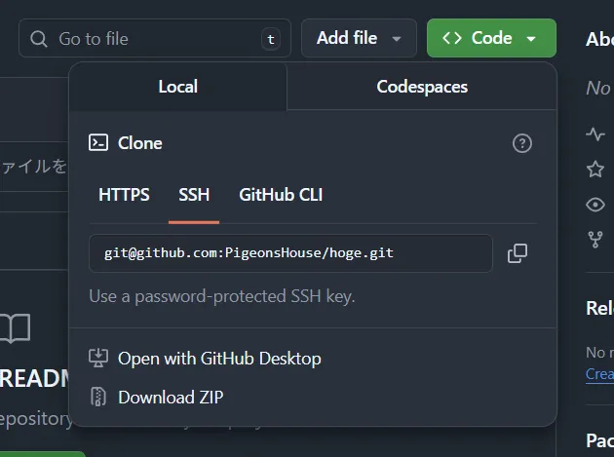Viewport: 614px width, 457px height.
Task: Click the GitHub Desktop icon
Action: click(98, 358)
